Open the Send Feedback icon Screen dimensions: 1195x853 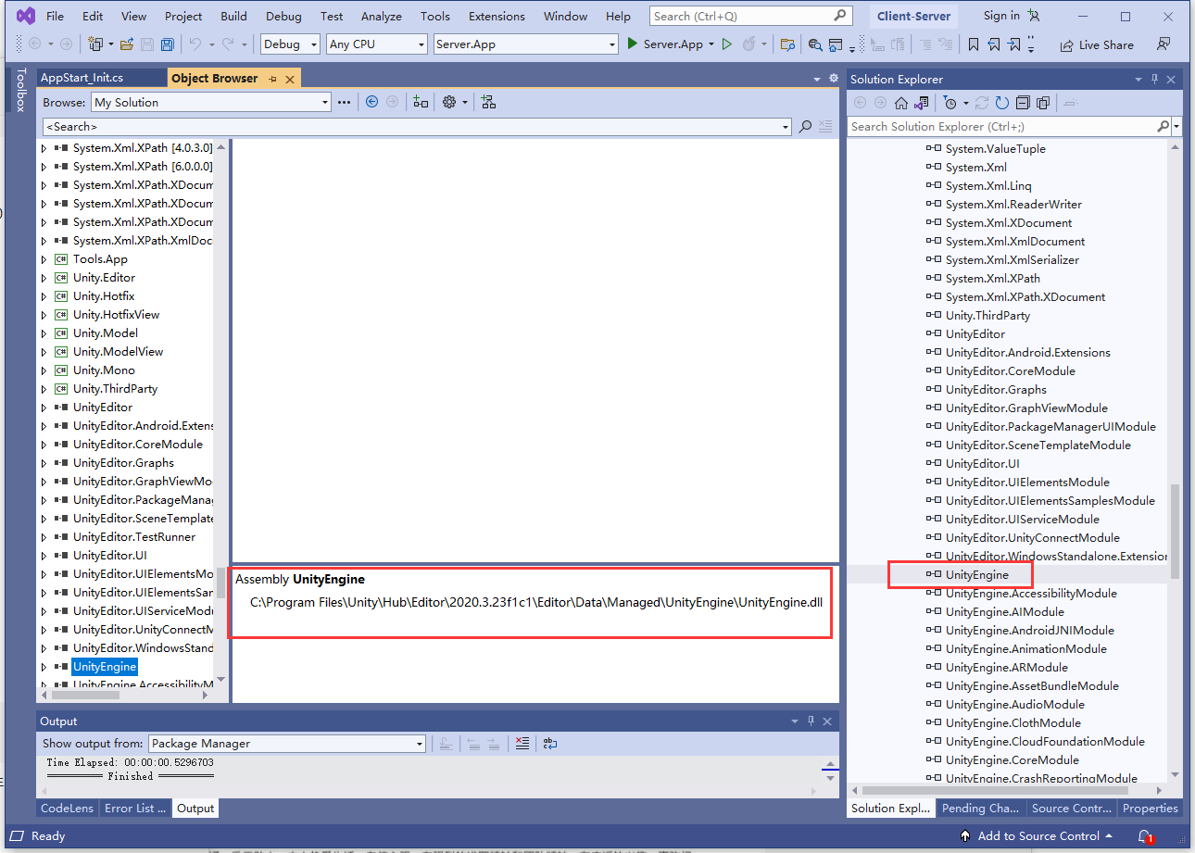(x=1164, y=44)
